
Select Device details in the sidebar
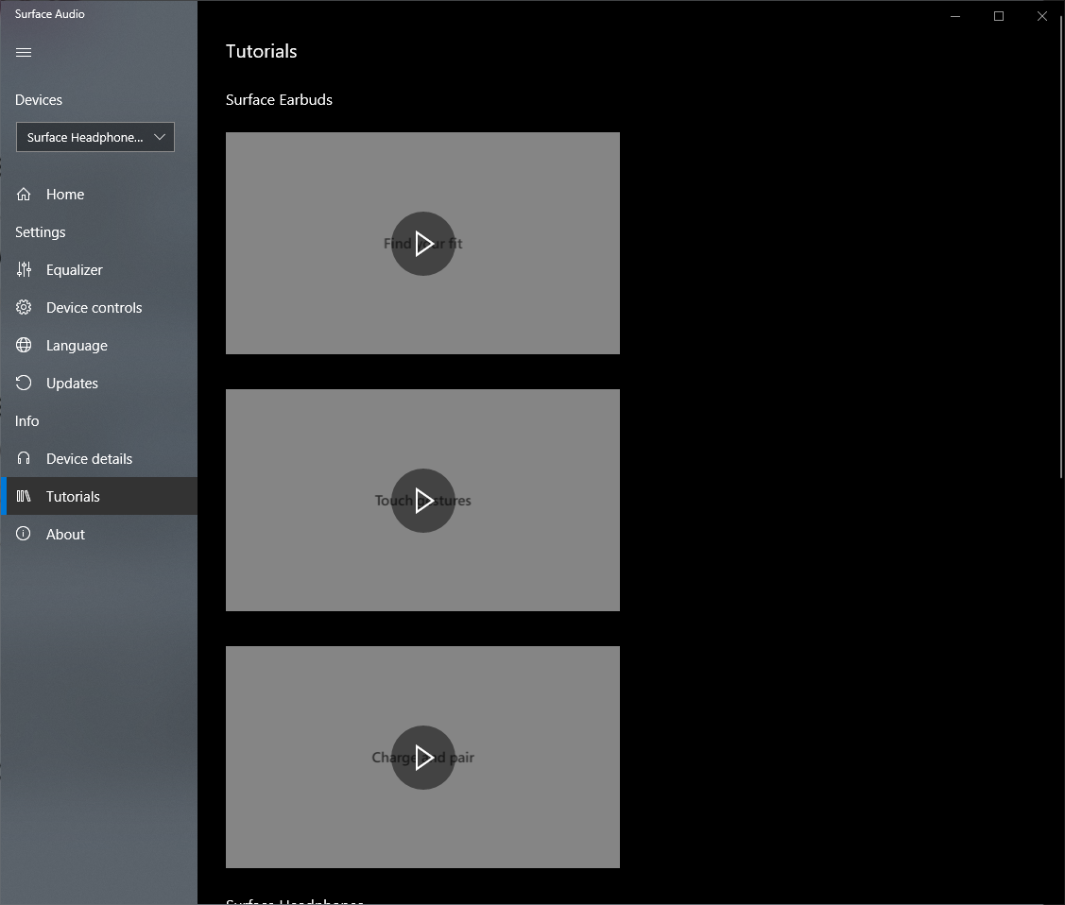[90, 459]
